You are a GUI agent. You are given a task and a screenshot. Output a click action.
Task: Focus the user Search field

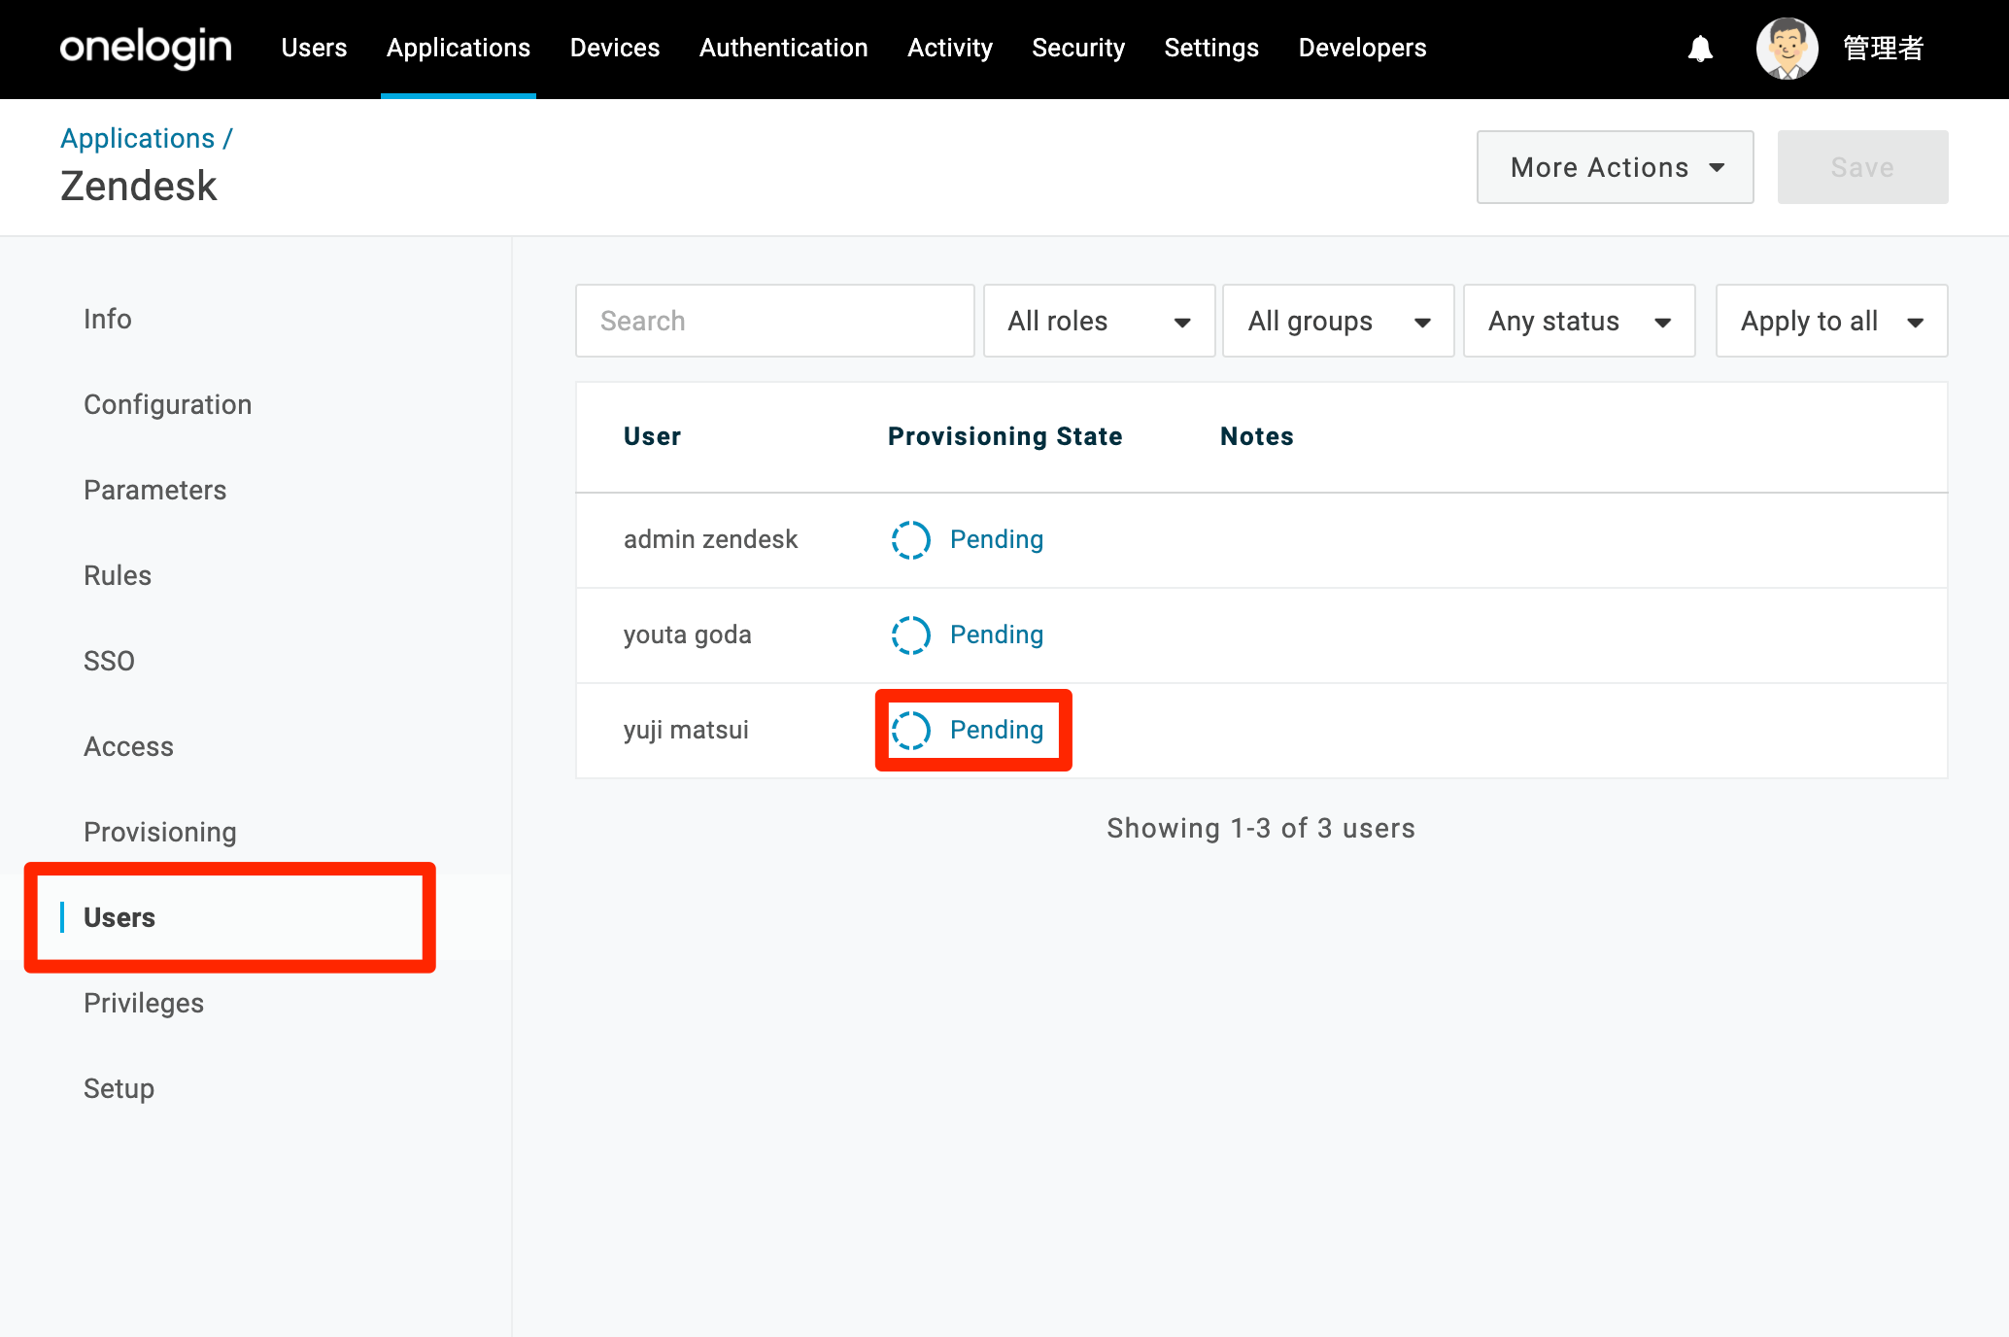point(774,321)
